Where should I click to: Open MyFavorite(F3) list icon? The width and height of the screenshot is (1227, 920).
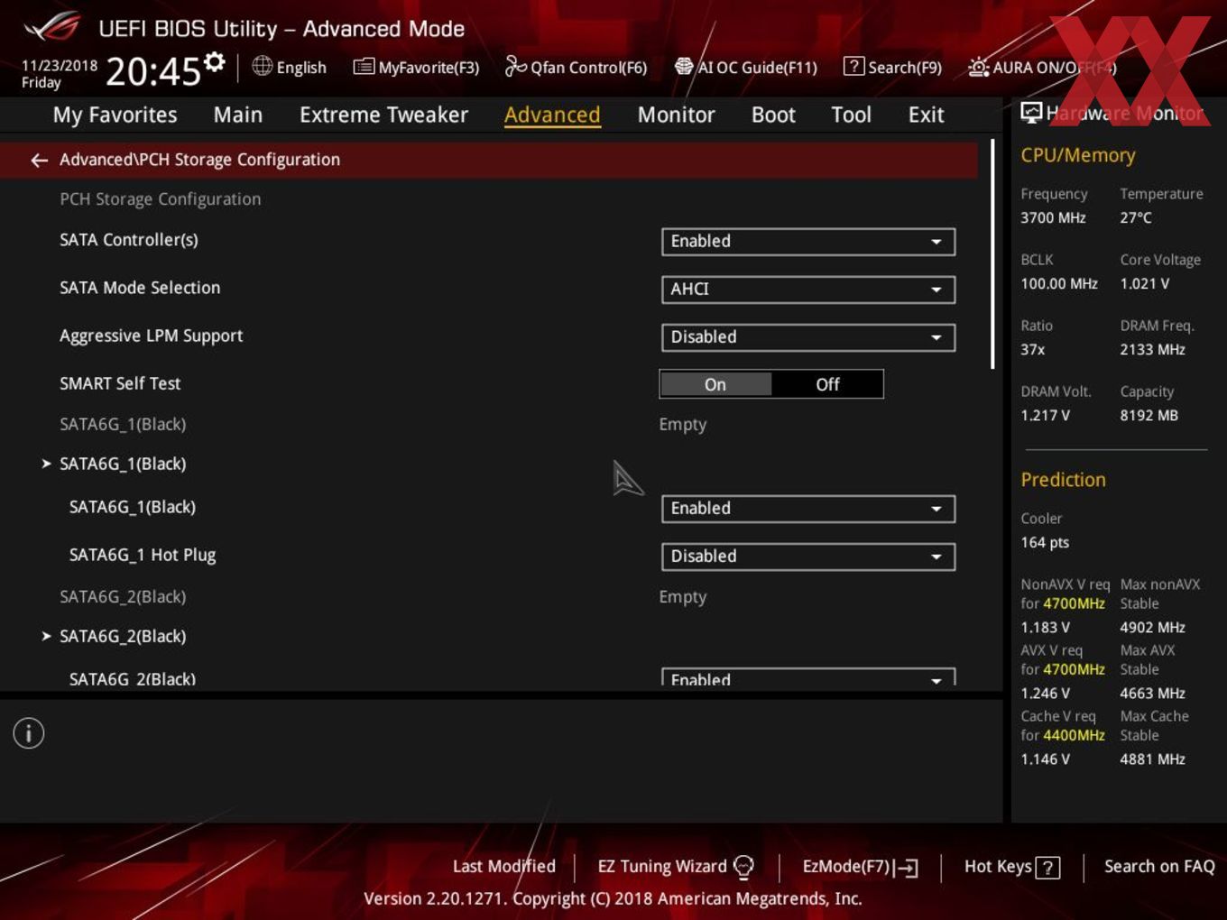(x=364, y=67)
